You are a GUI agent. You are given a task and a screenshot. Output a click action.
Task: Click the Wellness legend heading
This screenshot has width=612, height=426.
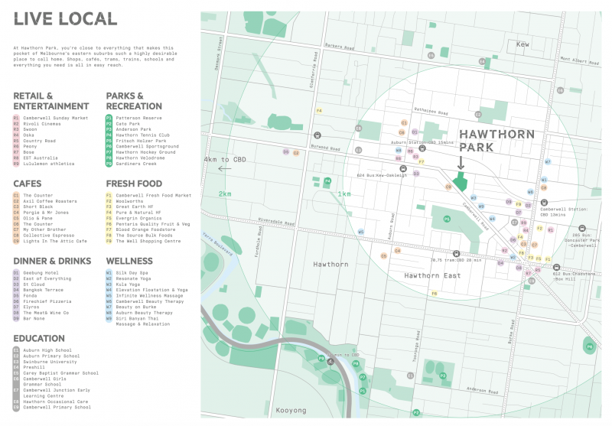pyautogui.click(x=129, y=261)
